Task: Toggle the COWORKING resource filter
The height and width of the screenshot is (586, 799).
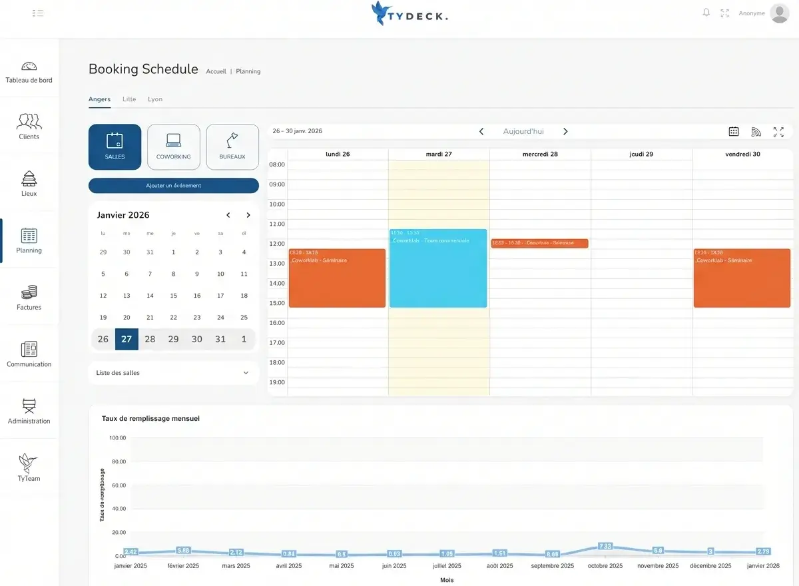Action: 173,147
